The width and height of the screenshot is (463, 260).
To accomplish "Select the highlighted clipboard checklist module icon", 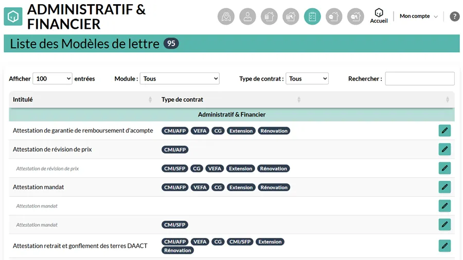I will click(x=312, y=16).
